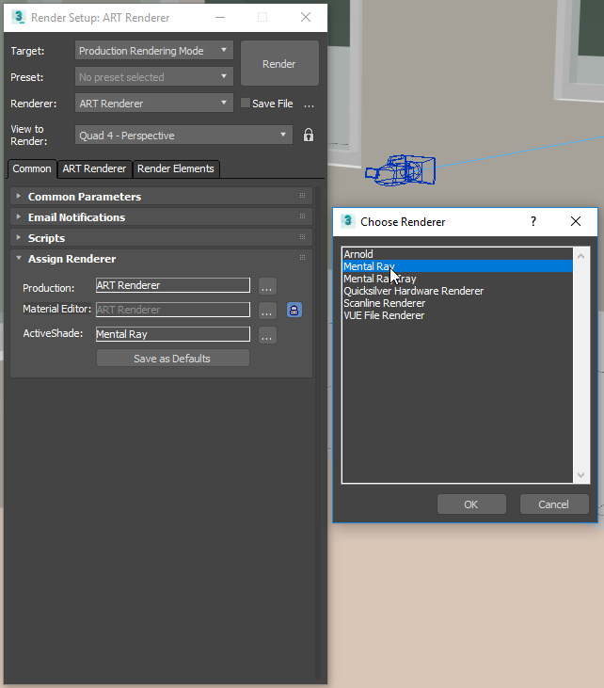Screen dimensions: 604x688
Task: Switch to the Render Elements tab
Action: 175,168
